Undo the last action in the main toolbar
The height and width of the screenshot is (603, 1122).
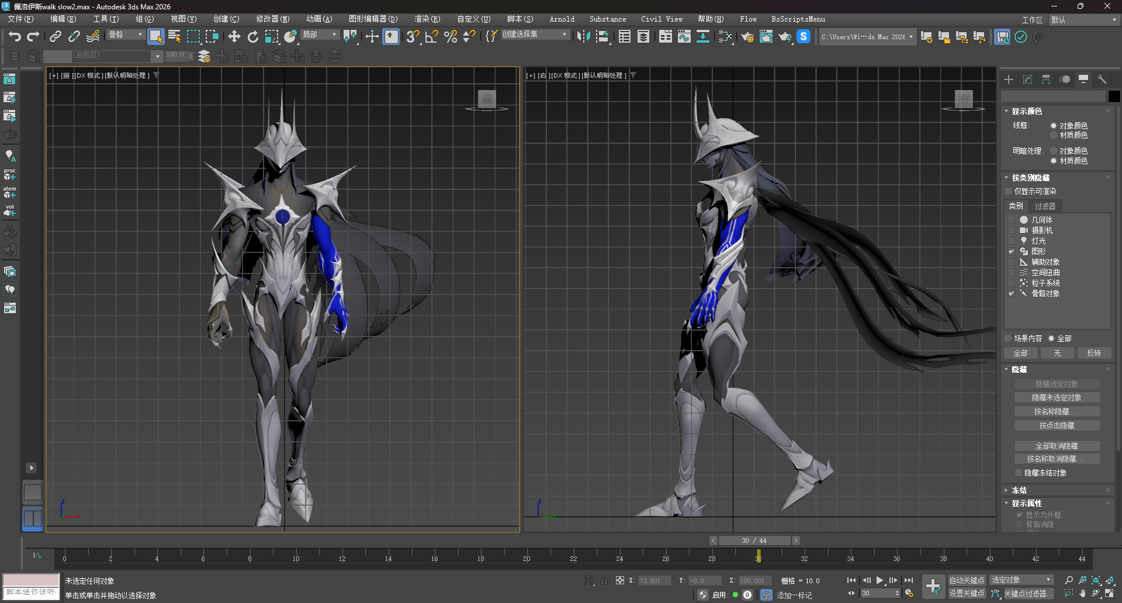pyautogui.click(x=15, y=36)
